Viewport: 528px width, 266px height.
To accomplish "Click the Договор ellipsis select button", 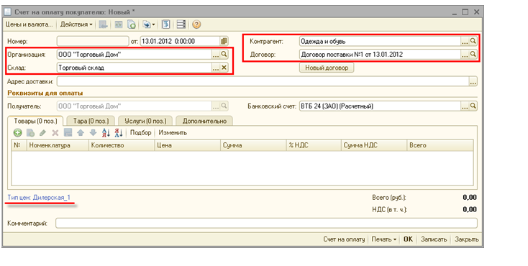I will [x=465, y=54].
